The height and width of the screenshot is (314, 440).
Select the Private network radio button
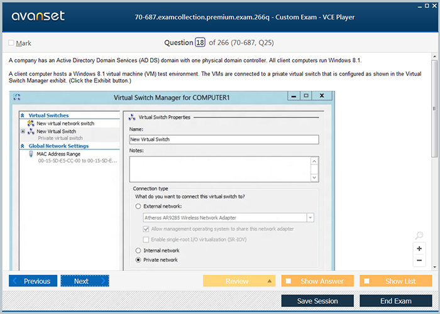pos(138,260)
